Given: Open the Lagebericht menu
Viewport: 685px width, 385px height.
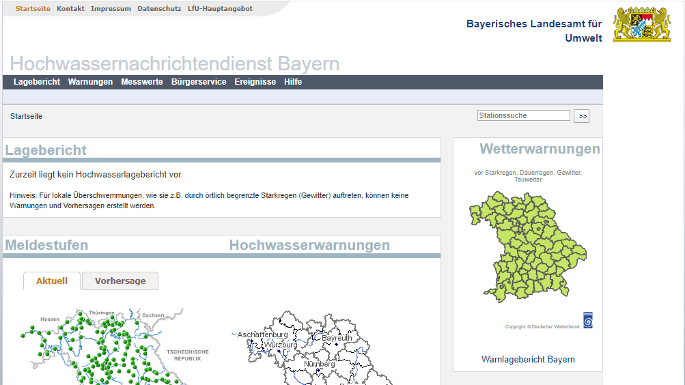Looking at the screenshot, I should point(37,82).
